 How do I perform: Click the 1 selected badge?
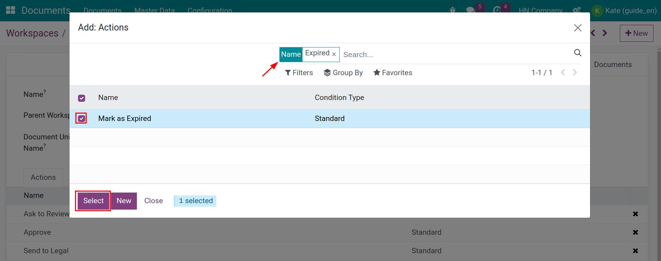195,201
